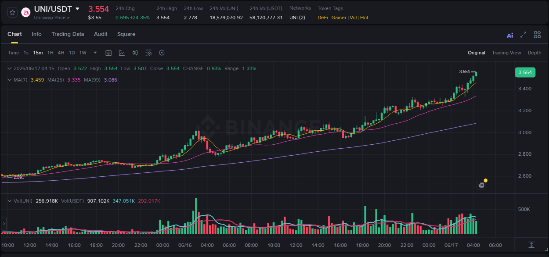The height and width of the screenshot is (257, 549).
Task: Expand more time intervals dropdown
Action: [95, 53]
